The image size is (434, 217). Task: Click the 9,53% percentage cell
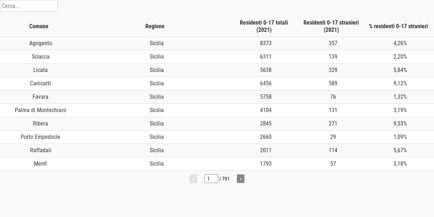[x=400, y=124]
